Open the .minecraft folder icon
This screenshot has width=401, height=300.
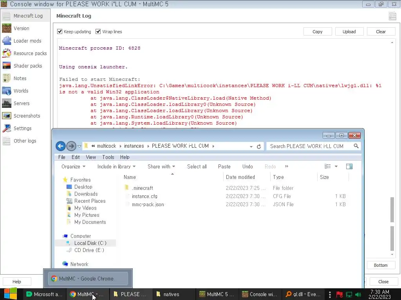(x=126, y=188)
